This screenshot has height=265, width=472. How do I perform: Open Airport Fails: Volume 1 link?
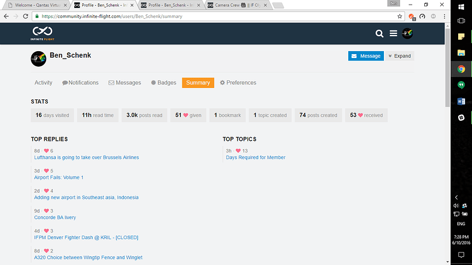tap(59, 178)
